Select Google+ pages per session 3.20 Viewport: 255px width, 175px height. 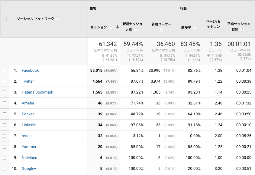(218, 168)
